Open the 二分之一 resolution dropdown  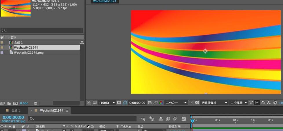[176, 103]
